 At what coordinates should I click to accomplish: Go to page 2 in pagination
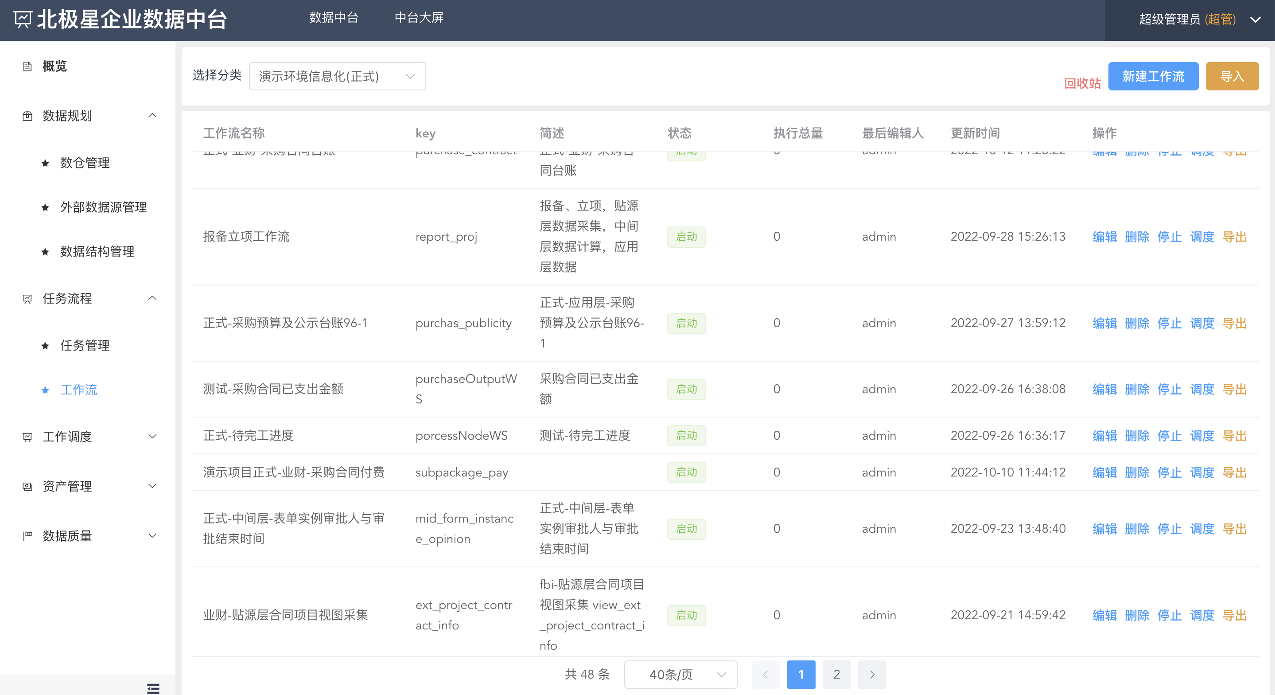tap(836, 674)
